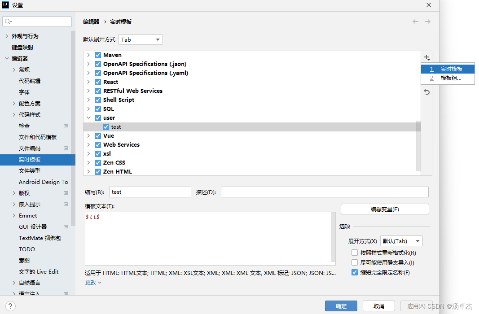
Task: Disable the 缩短完全限定名称 checkbox
Action: click(355, 272)
